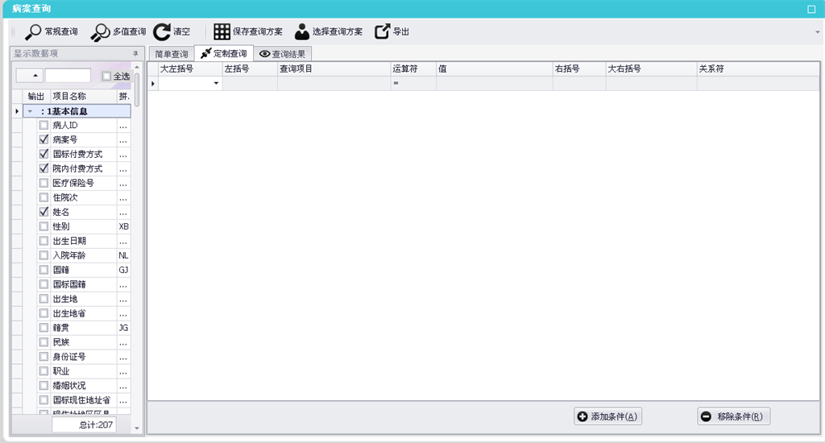Image resolution: width=825 pixels, height=443 pixels.
Task: Open the 查询结果 tab
Action: [283, 54]
